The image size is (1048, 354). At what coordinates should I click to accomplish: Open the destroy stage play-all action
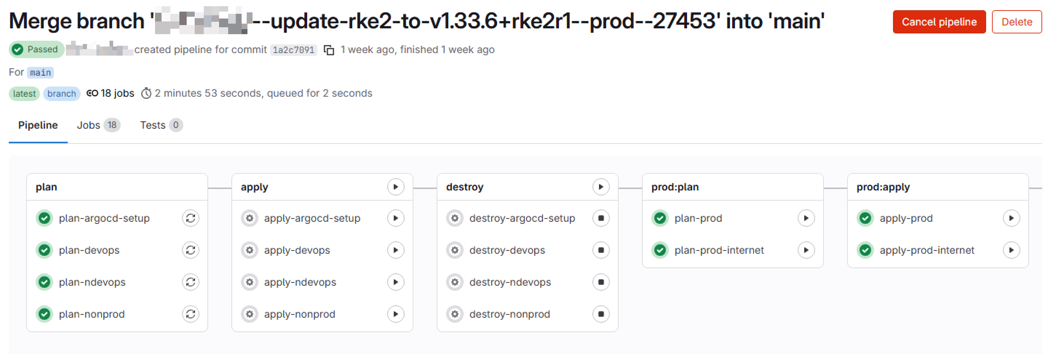(x=601, y=186)
